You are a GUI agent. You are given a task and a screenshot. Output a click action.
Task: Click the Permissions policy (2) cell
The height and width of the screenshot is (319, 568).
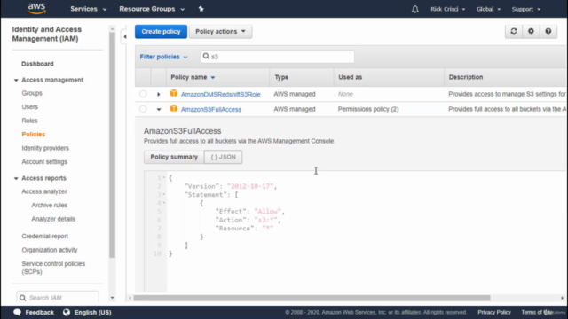click(x=368, y=109)
